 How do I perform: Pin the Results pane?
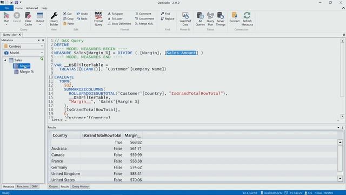pyautogui.click(x=342, y=128)
